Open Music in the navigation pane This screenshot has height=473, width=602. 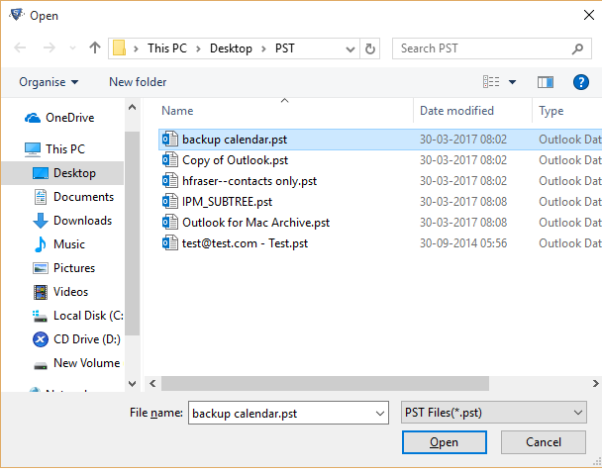click(59, 244)
